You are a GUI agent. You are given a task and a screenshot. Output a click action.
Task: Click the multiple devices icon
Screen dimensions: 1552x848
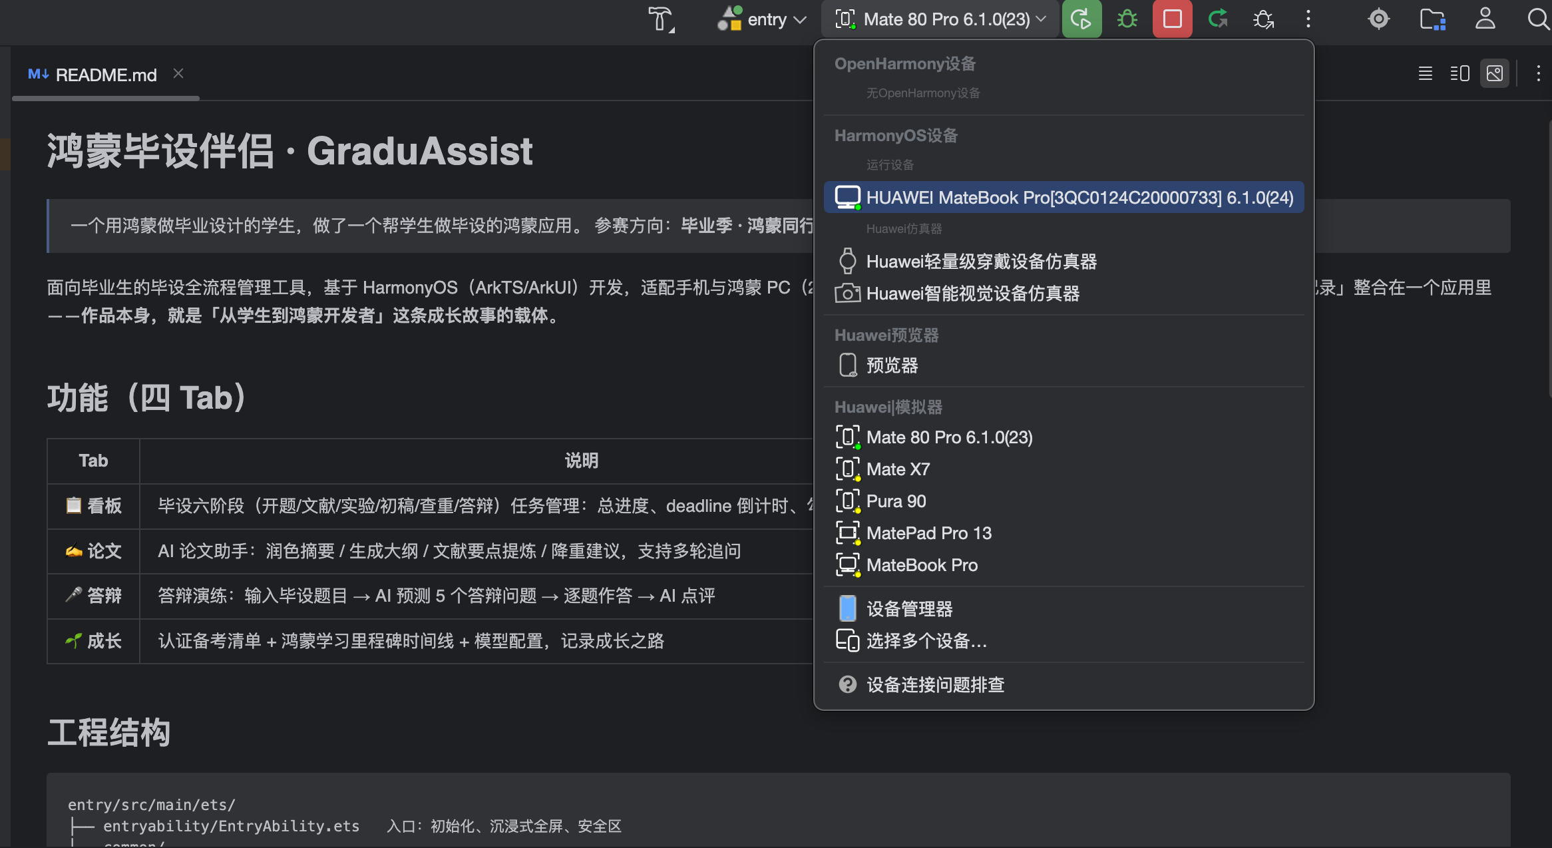tap(847, 641)
